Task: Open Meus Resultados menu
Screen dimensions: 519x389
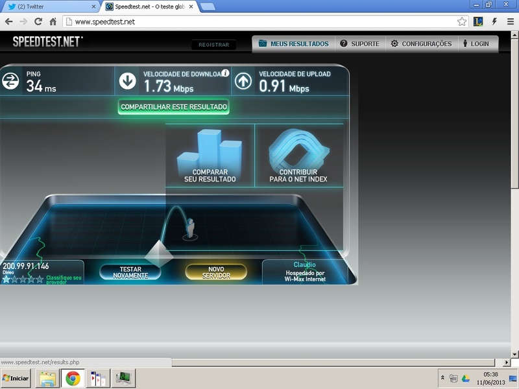Action: tap(294, 43)
